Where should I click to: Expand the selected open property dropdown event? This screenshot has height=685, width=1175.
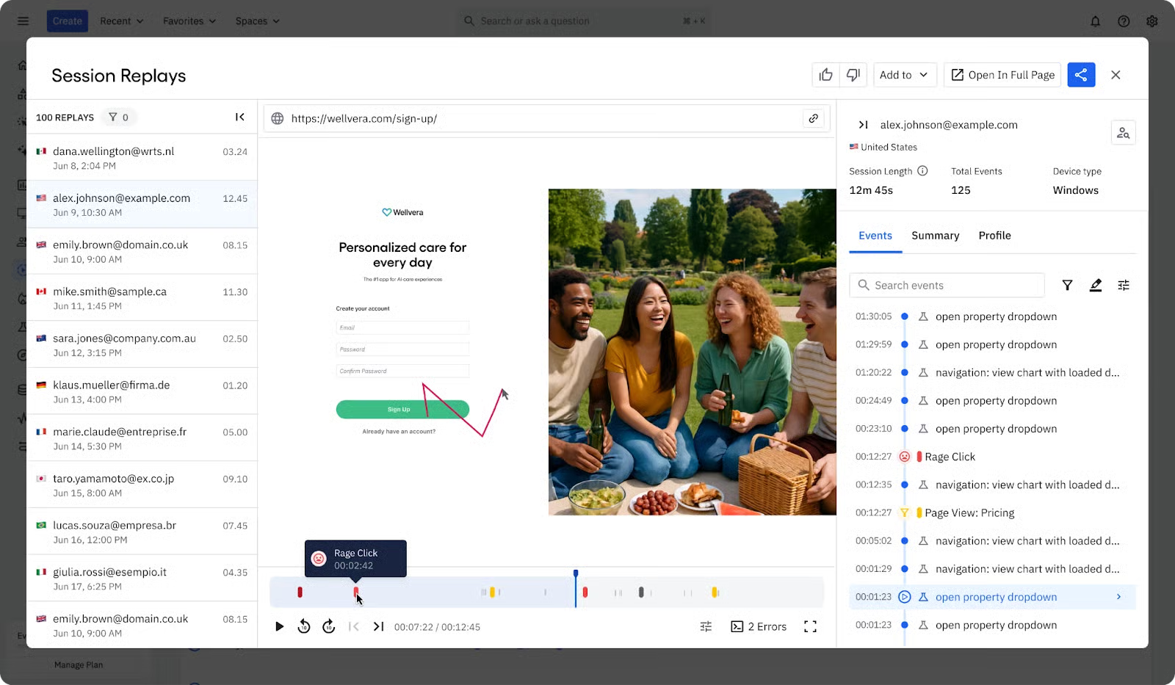click(x=1118, y=597)
